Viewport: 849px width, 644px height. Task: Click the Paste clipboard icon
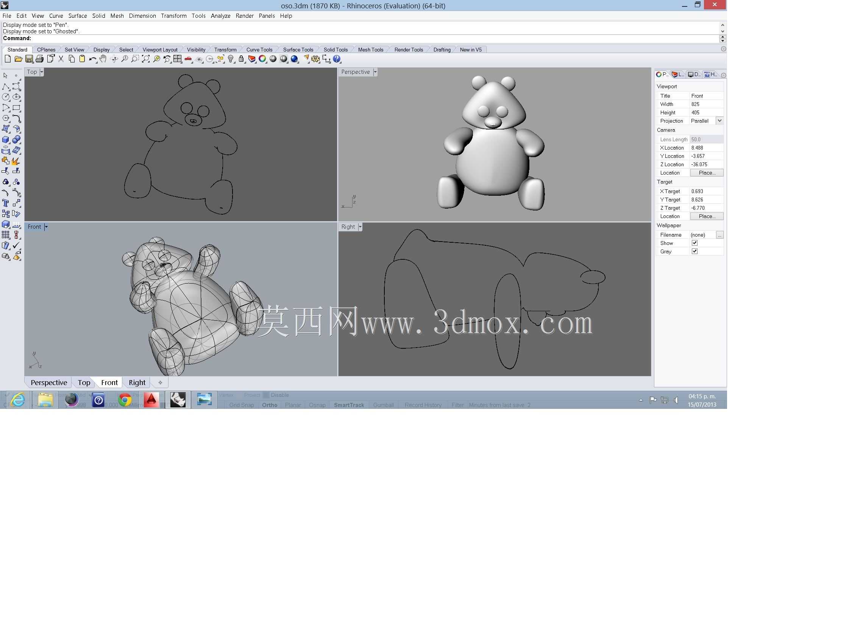82,59
